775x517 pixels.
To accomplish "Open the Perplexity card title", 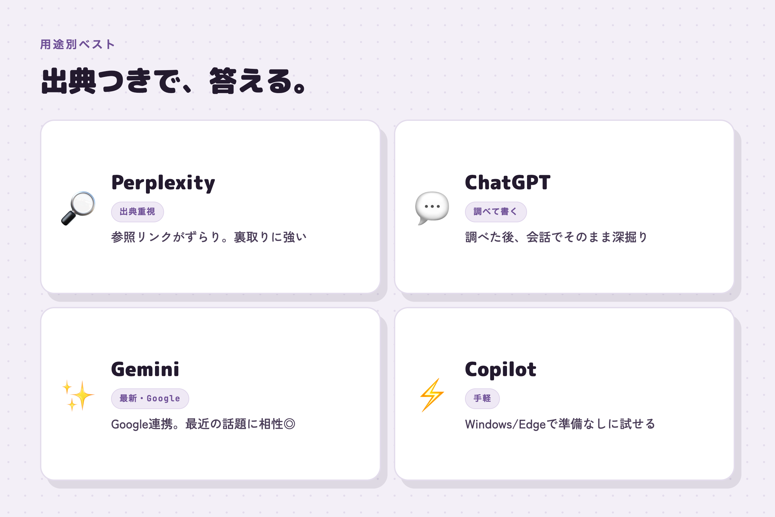I will click(163, 183).
